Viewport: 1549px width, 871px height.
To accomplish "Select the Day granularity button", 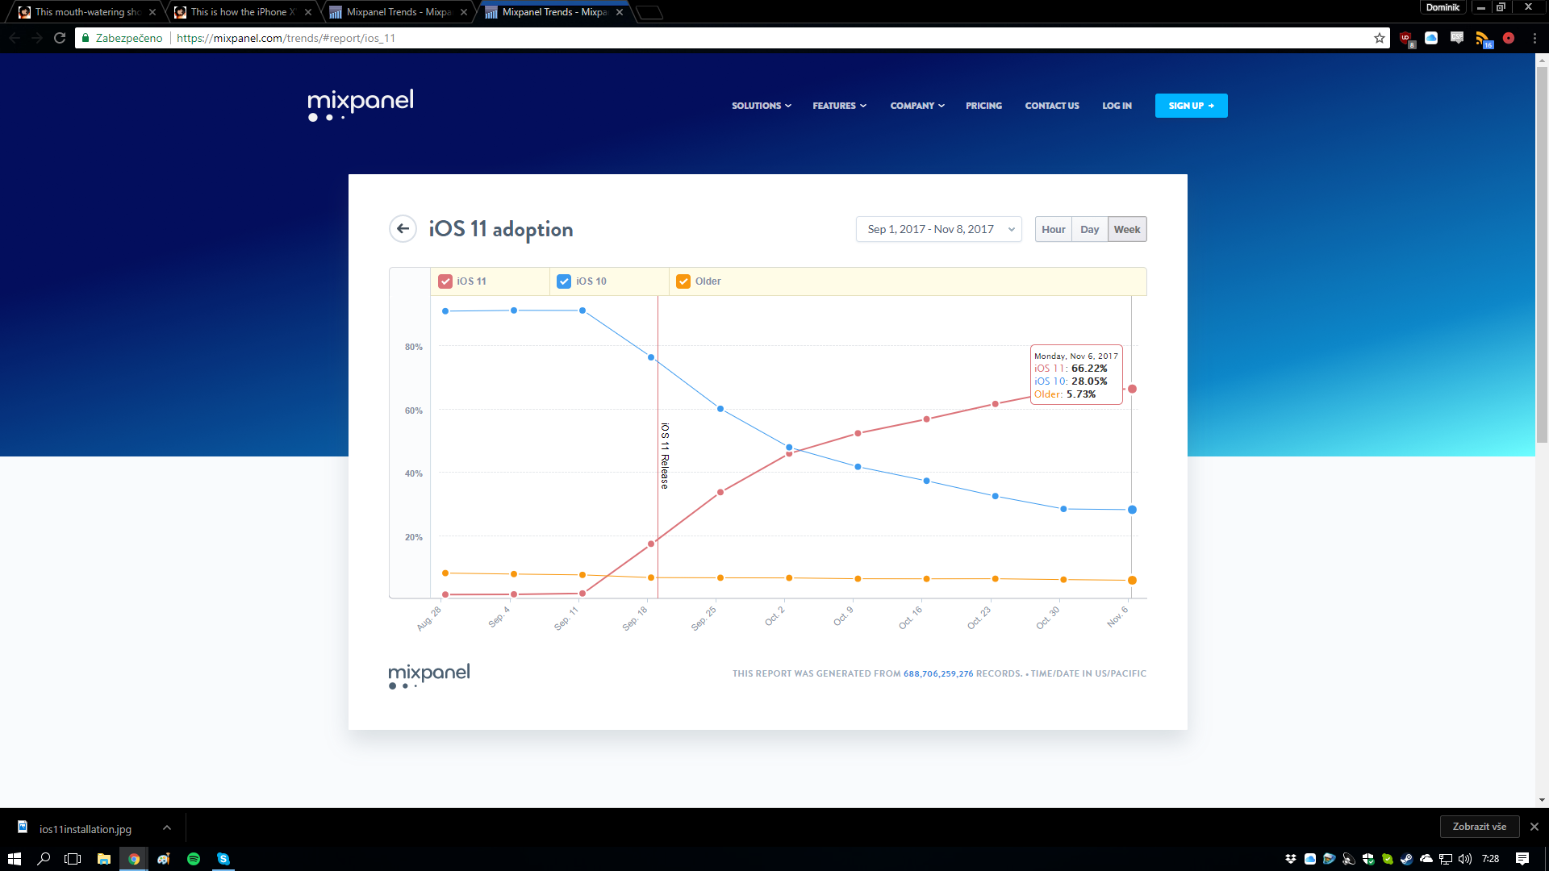I will click(x=1089, y=229).
